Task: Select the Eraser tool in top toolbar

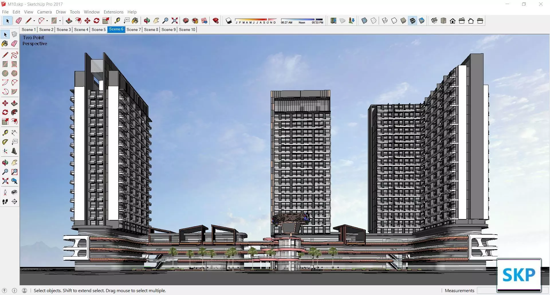Action: click(x=19, y=21)
